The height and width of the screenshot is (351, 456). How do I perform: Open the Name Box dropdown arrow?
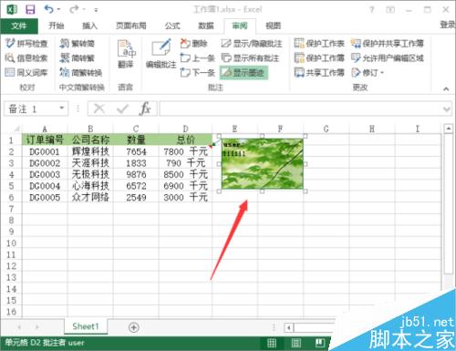pos(62,108)
